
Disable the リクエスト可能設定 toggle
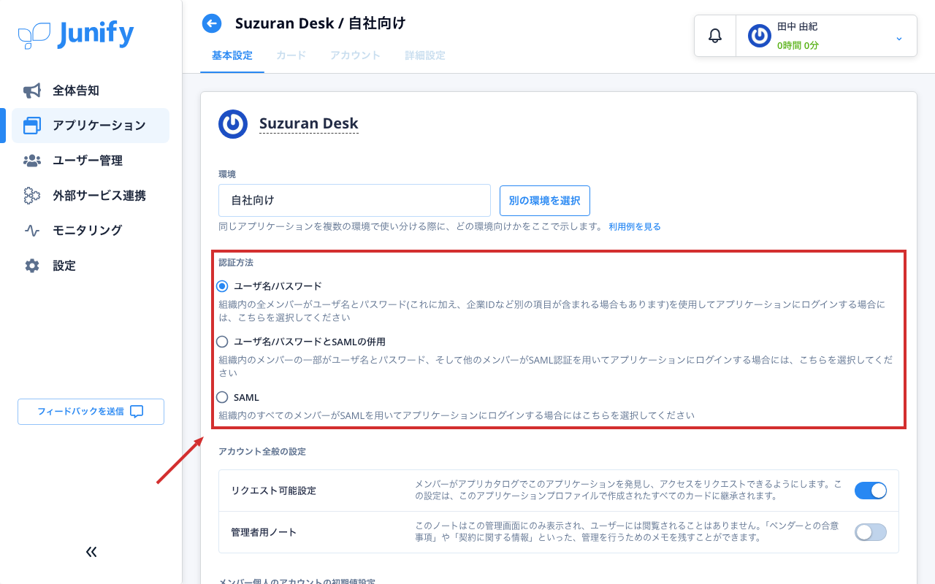871,491
